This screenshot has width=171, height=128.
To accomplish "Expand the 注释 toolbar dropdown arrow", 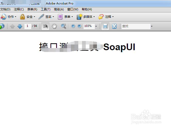I will pos(113,17).
